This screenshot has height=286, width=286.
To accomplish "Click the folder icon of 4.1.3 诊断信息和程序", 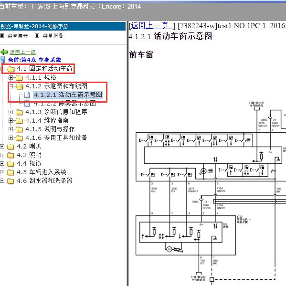I will tap(19, 112).
